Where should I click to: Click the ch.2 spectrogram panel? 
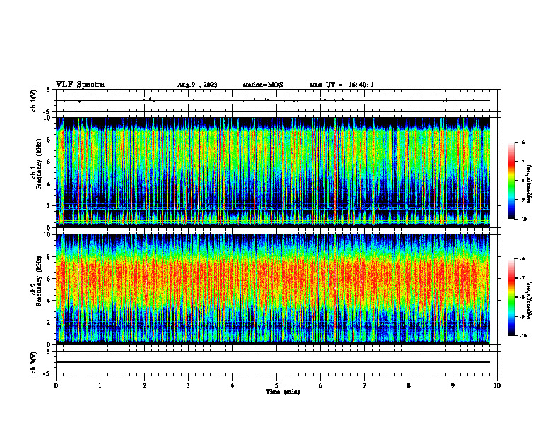pos(272,289)
